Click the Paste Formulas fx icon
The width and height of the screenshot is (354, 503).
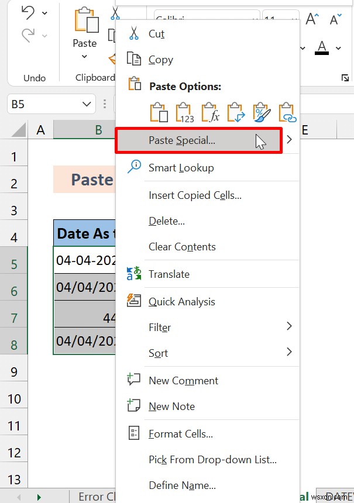click(211, 112)
